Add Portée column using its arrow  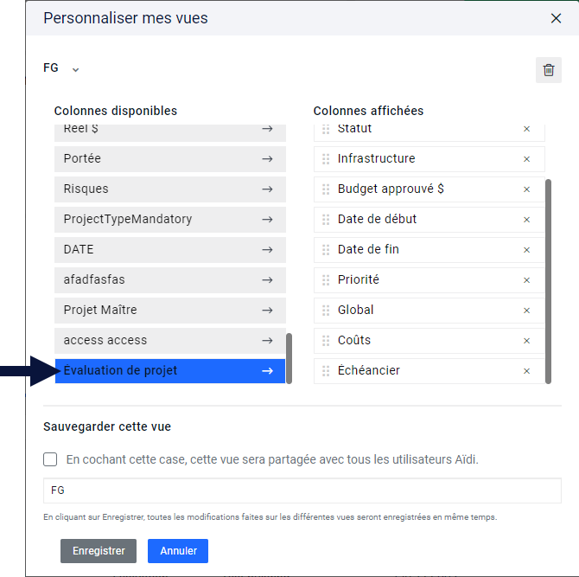267,159
